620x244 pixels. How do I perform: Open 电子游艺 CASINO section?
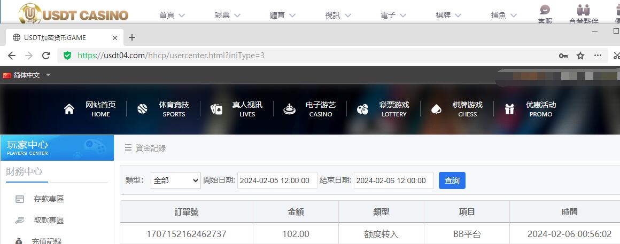click(321, 109)
